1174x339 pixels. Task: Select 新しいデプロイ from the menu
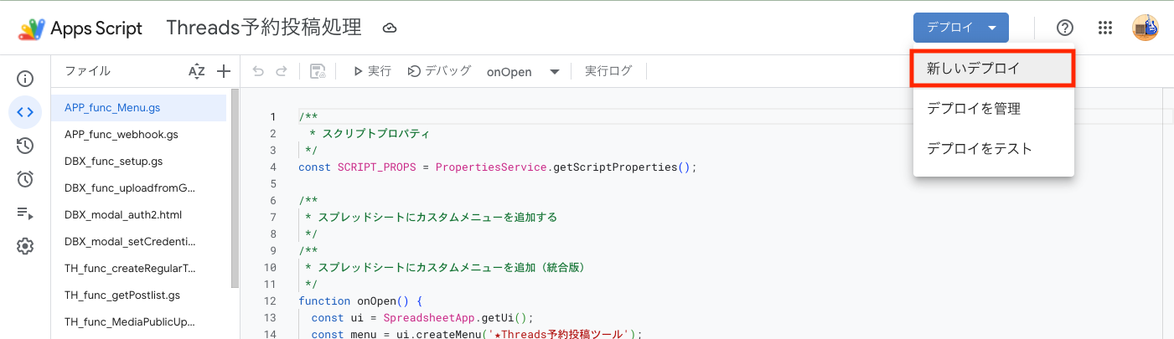click(992, 69)
